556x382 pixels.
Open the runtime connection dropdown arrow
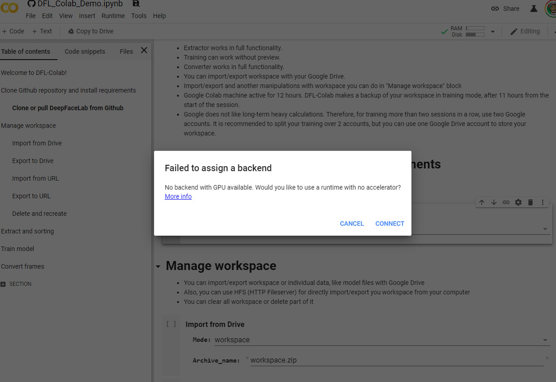click(492, 32)
